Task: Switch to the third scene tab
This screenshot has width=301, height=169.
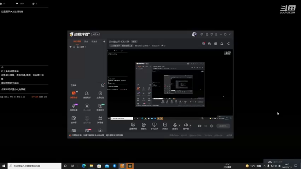Action: [94, 41]
